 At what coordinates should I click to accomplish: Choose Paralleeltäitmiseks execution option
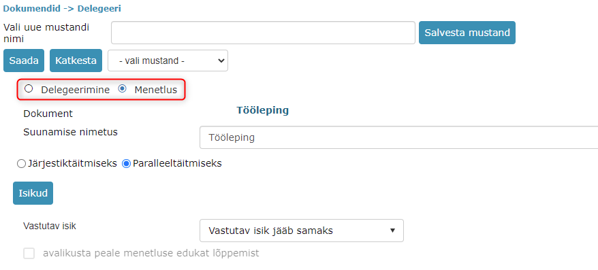[126, 164]
